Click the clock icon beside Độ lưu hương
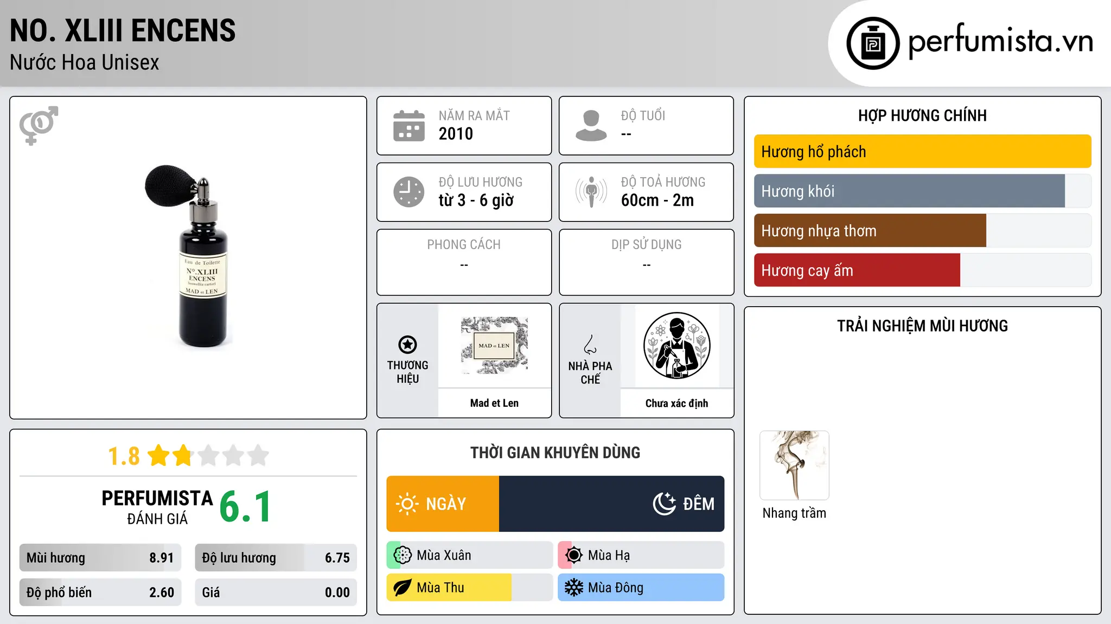 (409, 192)
